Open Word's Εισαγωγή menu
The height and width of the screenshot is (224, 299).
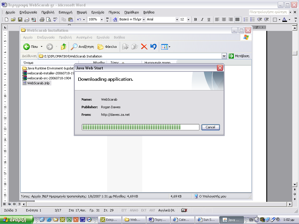click(x=65, y=12)
